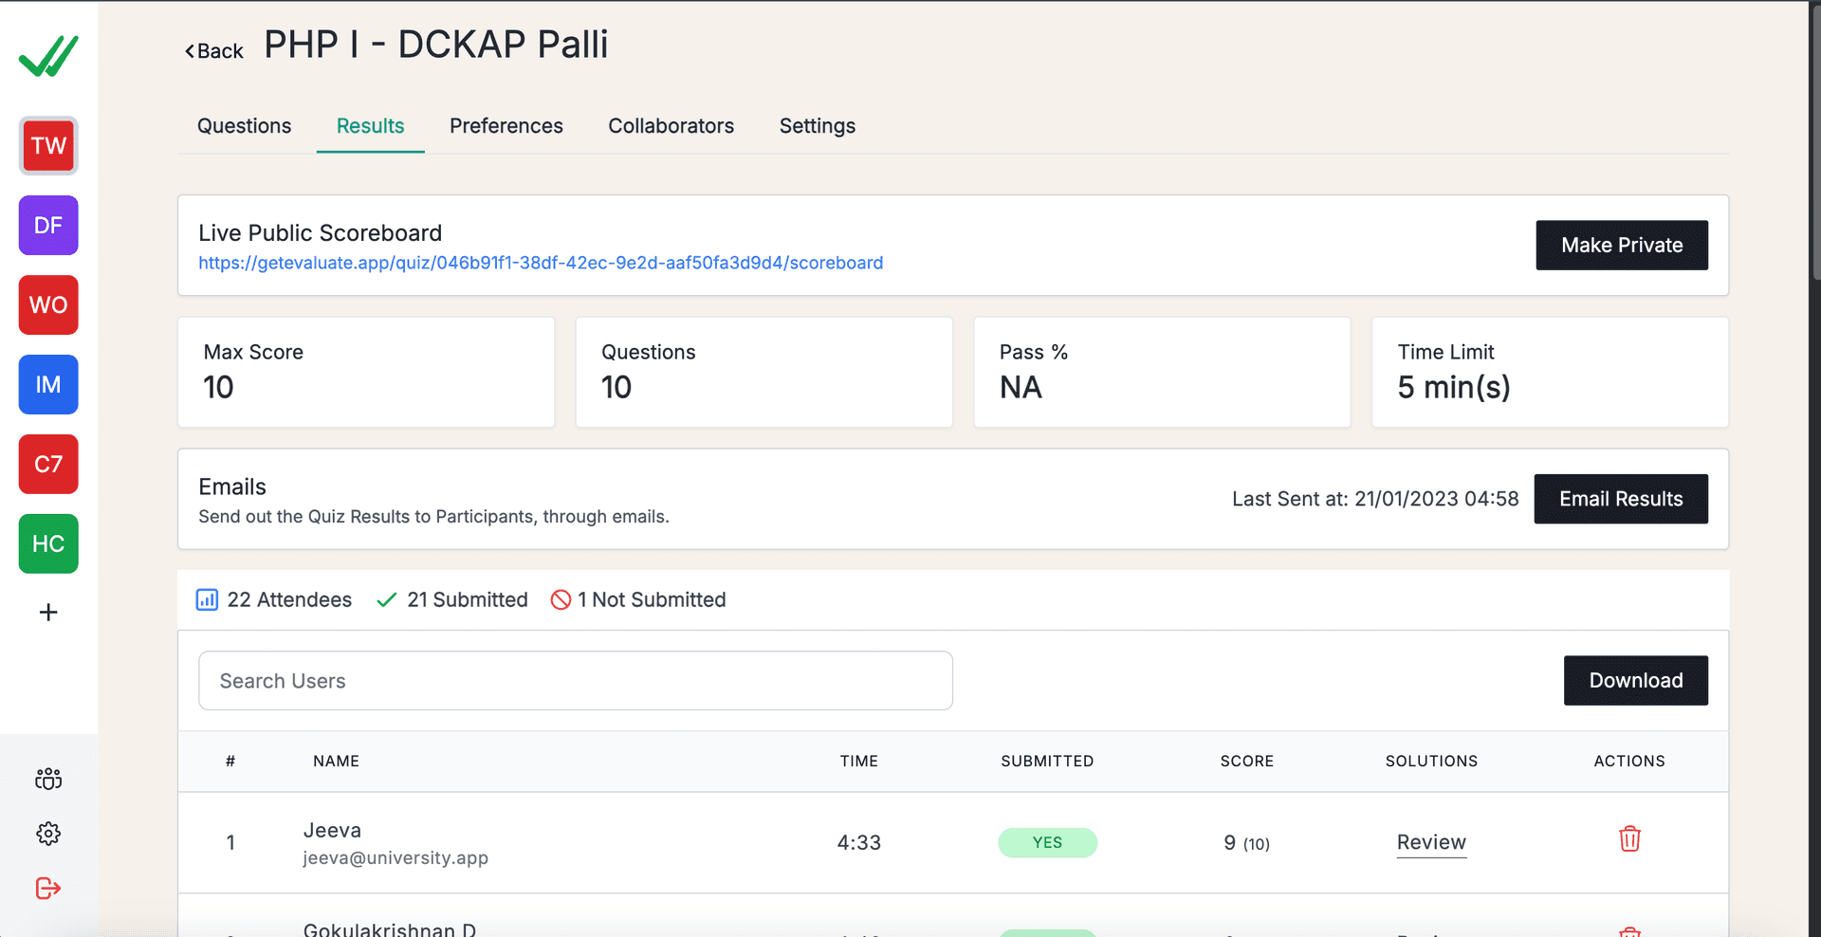Viewport: 1821px width, 937px height.
Task: Open the team members icon in sidebar
Action: (x=48, y=780)
